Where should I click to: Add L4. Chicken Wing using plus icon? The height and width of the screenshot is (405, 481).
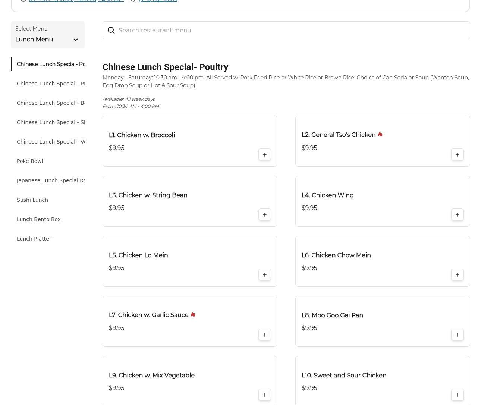point(458,215)
